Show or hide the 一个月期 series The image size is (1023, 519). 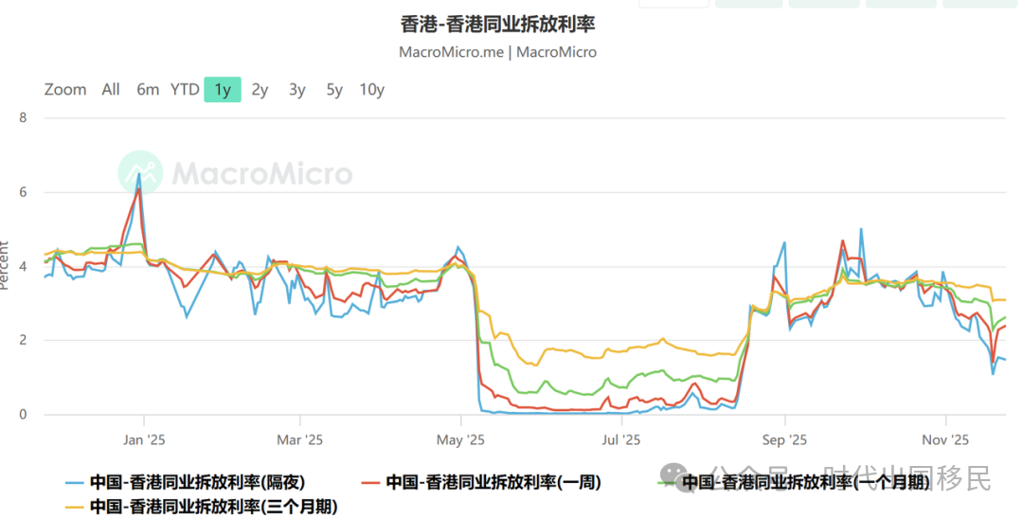[x=805, y=482]
